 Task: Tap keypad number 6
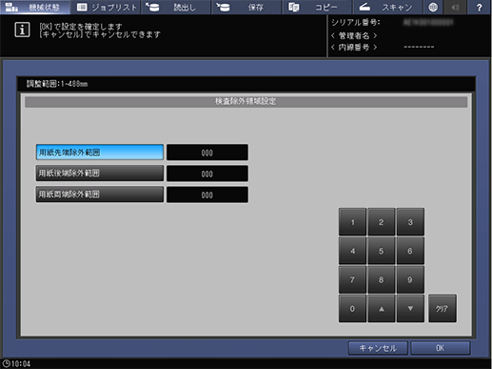(x=410, y=251)
